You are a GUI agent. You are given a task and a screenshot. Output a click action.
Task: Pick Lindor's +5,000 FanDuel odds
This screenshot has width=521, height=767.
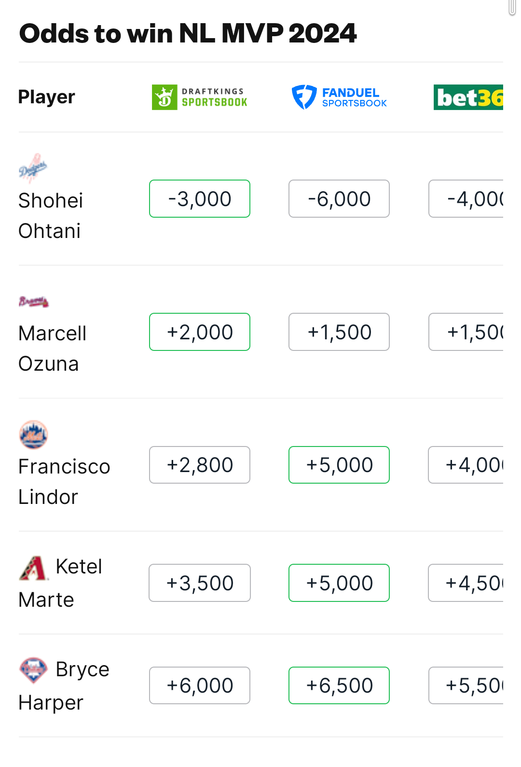pos(339,465)
